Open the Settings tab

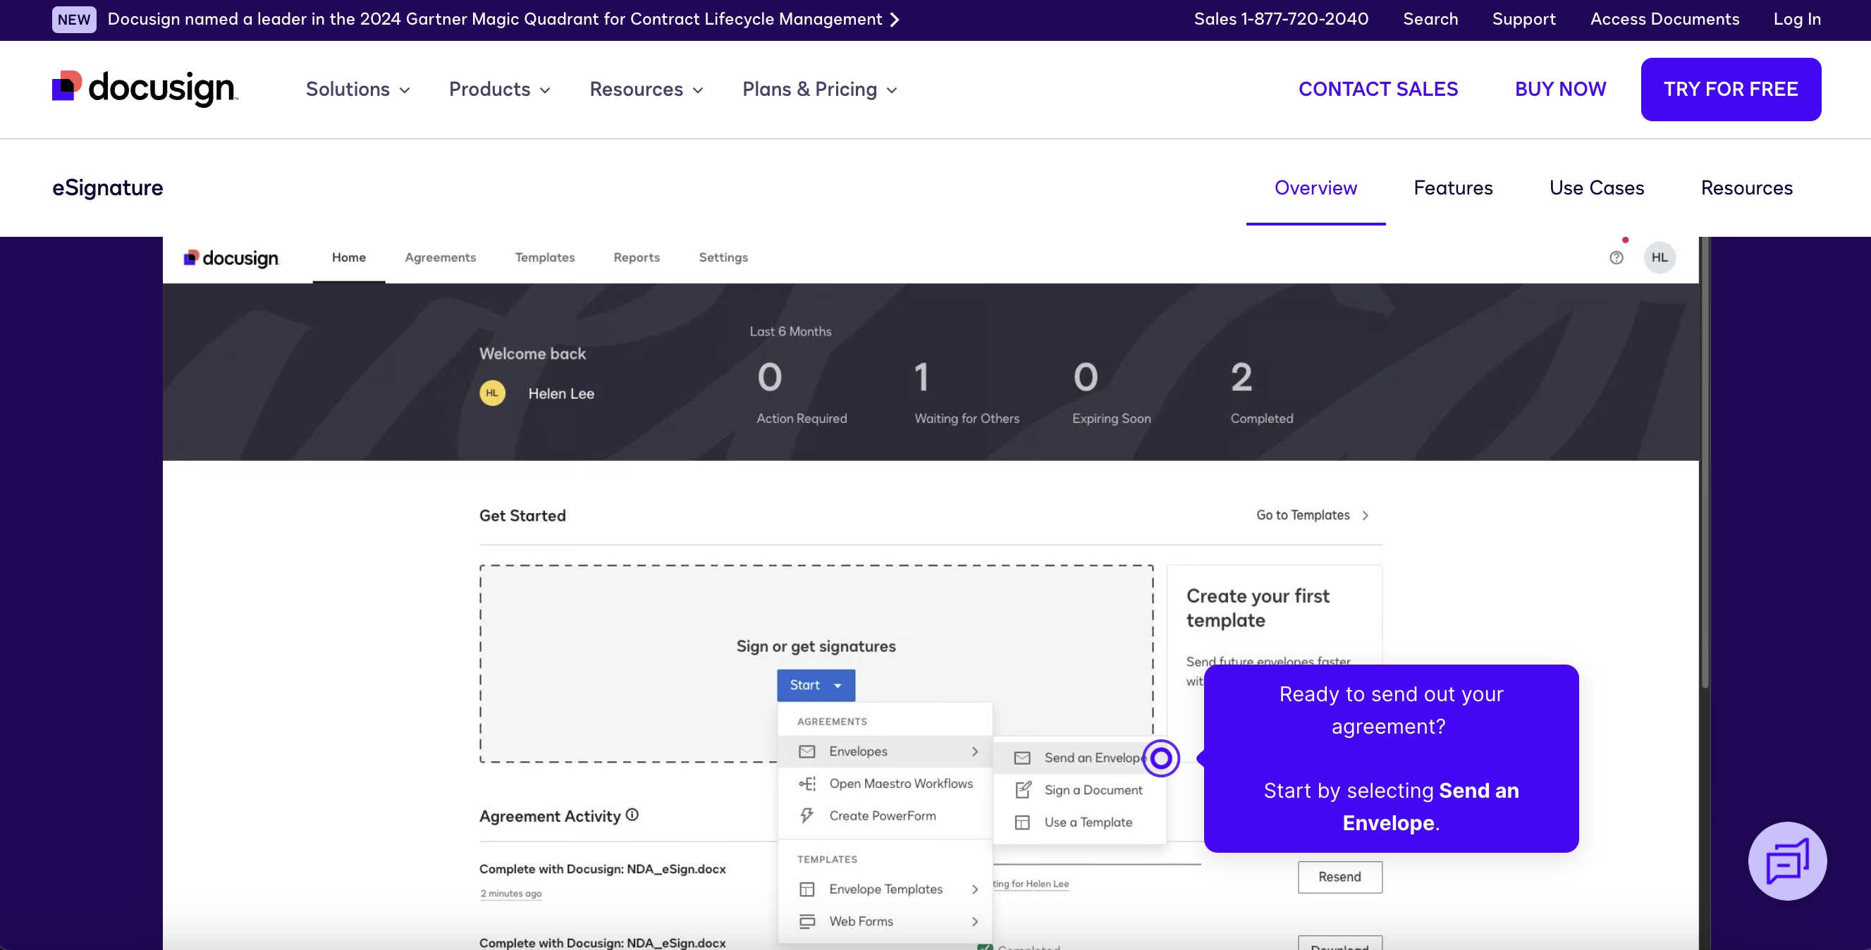click(x=723, y=257)
